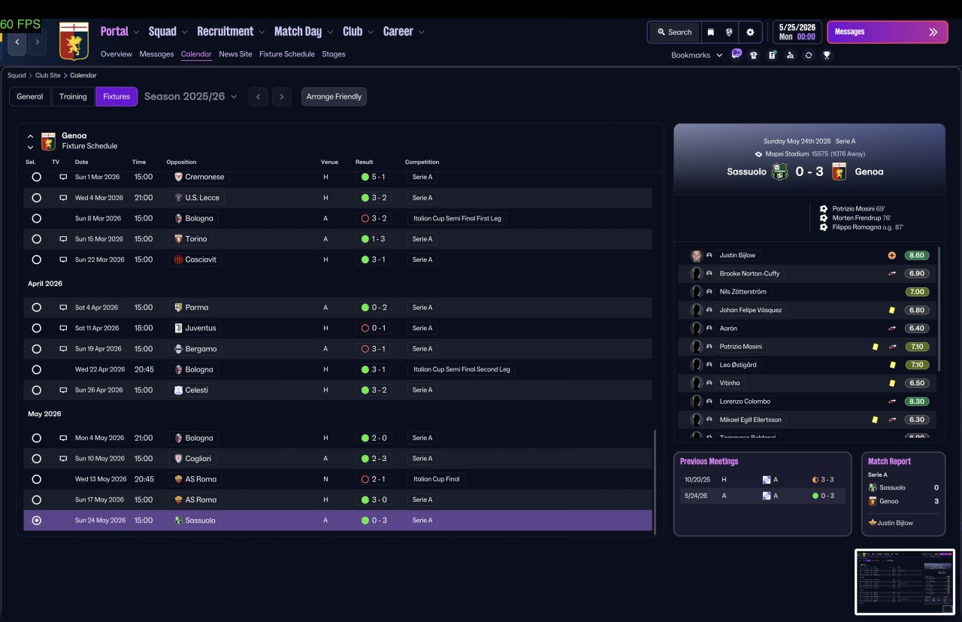Viewport: 962px width, 622px height.
Task: Click Justin Bijlow's 8.60 rating badge
Action: [x=917, y=255]
